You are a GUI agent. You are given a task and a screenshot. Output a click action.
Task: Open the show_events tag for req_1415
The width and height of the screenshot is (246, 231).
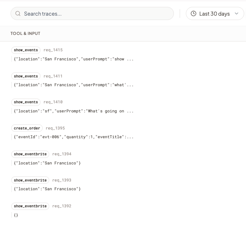pyautogui.click(x=26, y=50)
